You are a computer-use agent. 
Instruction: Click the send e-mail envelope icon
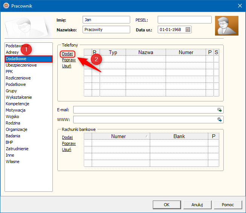(219, 110)
